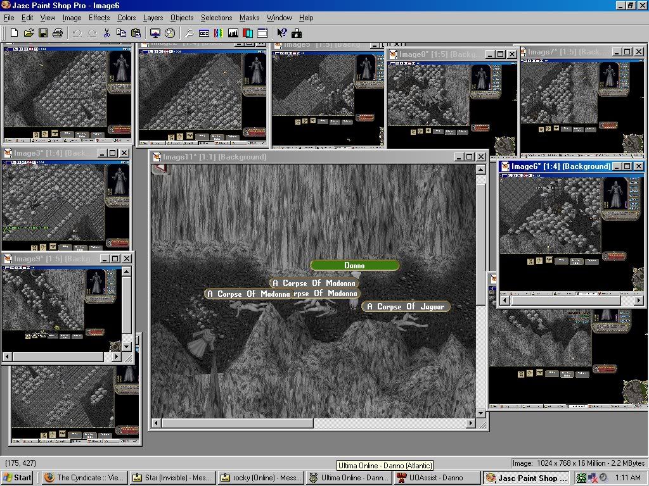Screen dimensions: 649x486
Task: Activate the Image7 window title bar
Action: click(583, 52)
